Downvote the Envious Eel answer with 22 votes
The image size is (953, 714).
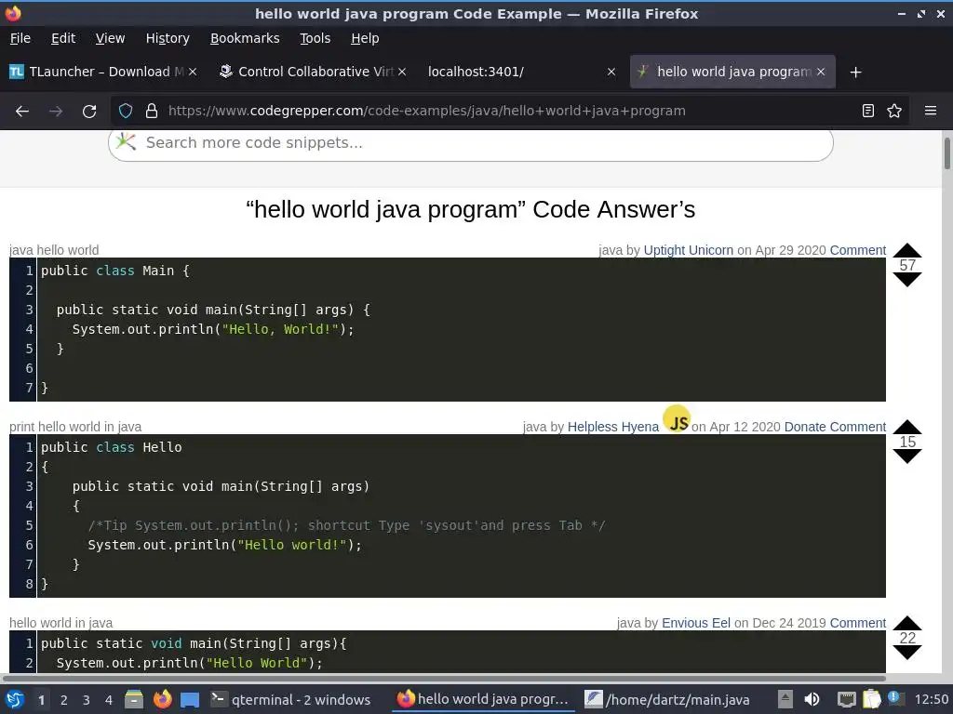point(907,653)
